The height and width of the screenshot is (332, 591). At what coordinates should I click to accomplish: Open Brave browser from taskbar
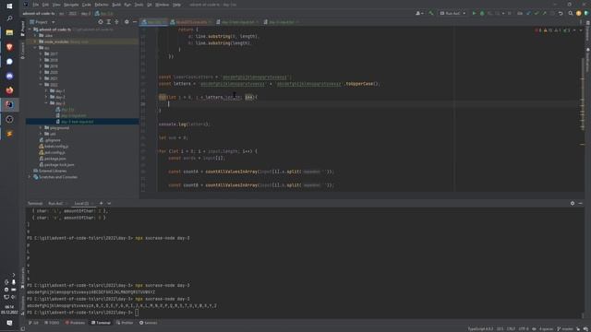coord(9,47)
